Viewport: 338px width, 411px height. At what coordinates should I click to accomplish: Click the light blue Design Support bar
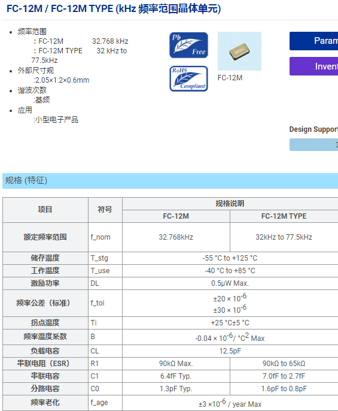(x=313, y=145)
